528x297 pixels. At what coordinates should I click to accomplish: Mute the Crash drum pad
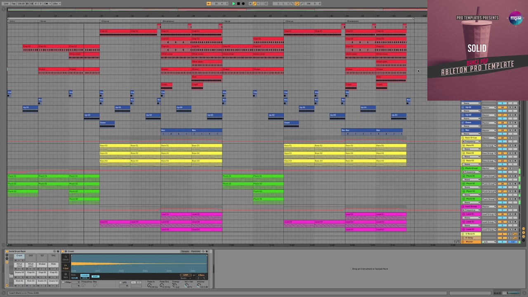tap(16, 260)
